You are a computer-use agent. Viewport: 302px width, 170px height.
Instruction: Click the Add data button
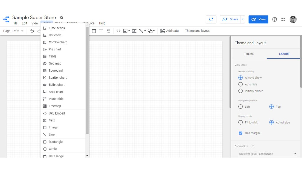coord(170,31)
